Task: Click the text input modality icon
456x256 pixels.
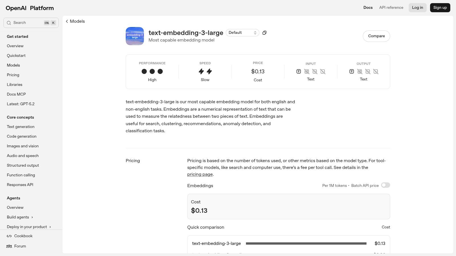Action: (299, 71)
